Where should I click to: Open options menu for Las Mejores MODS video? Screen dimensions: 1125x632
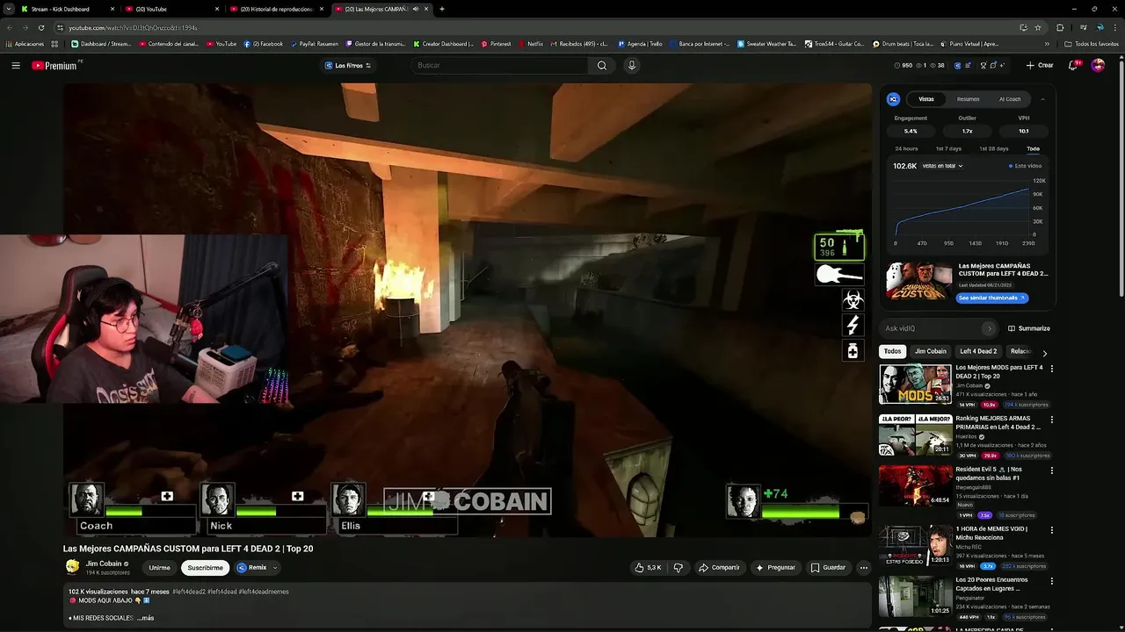coord(1051,369)
